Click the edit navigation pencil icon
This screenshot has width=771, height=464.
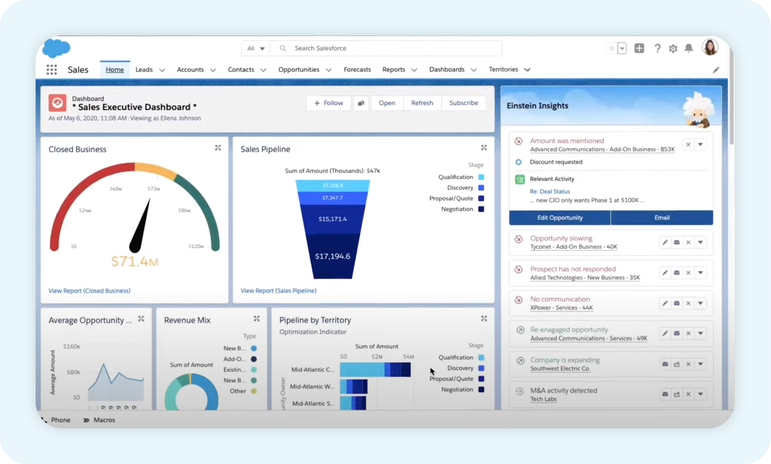(716, 70)
